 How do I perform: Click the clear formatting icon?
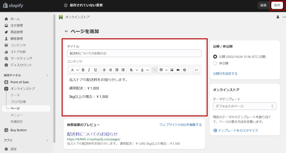click(x=185, y=70)
